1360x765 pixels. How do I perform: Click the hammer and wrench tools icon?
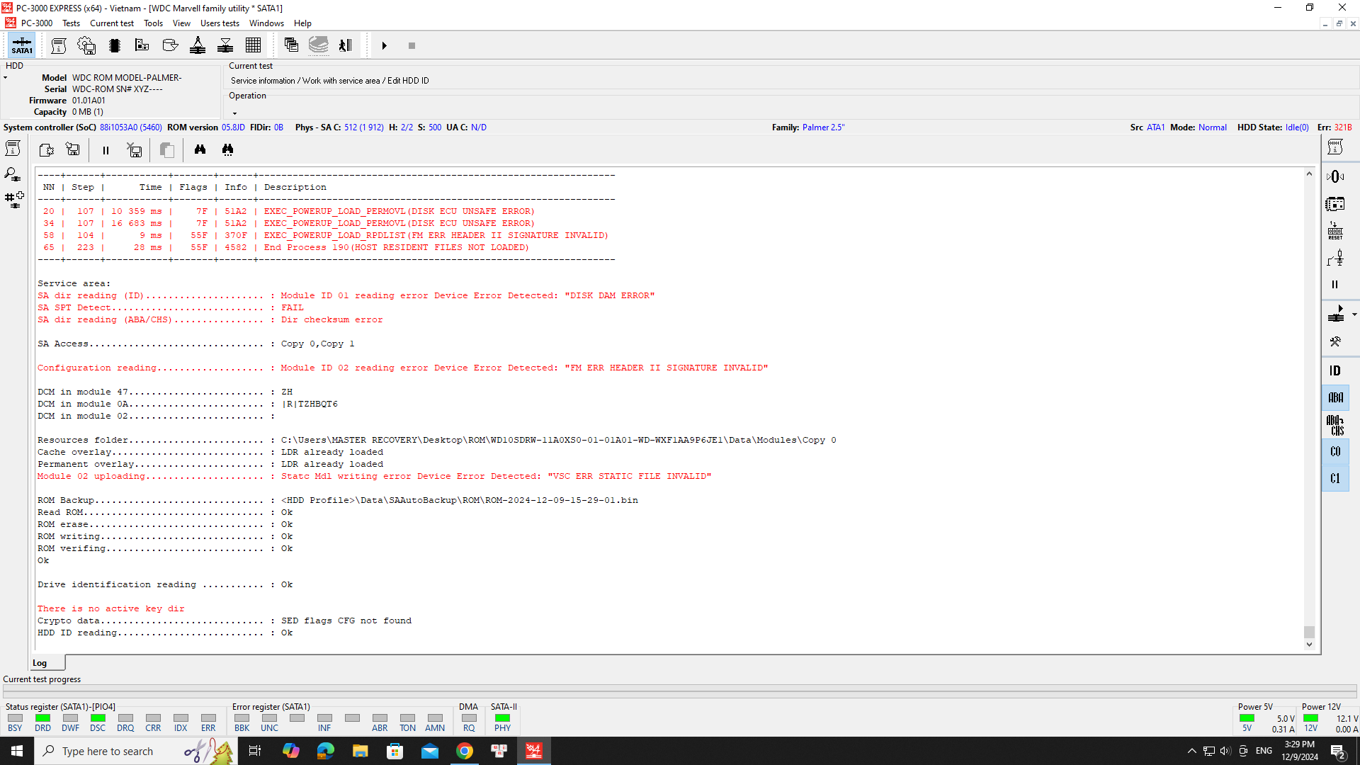tap(1335, 341)
